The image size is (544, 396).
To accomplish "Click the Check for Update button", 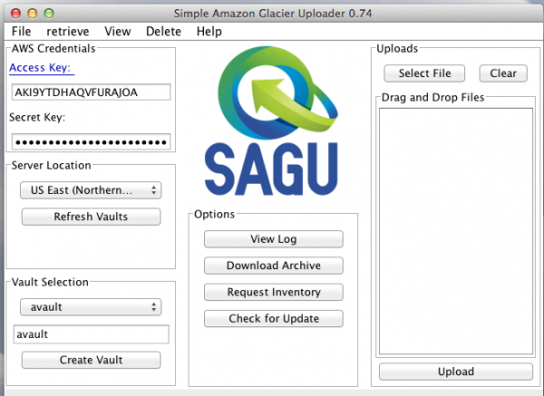I will pos(274,318).
